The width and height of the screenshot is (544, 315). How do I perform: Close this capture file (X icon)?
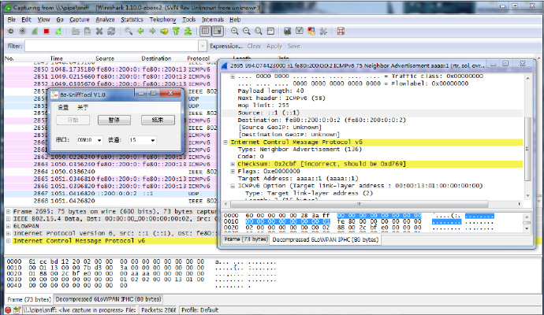tap(99, 31)
